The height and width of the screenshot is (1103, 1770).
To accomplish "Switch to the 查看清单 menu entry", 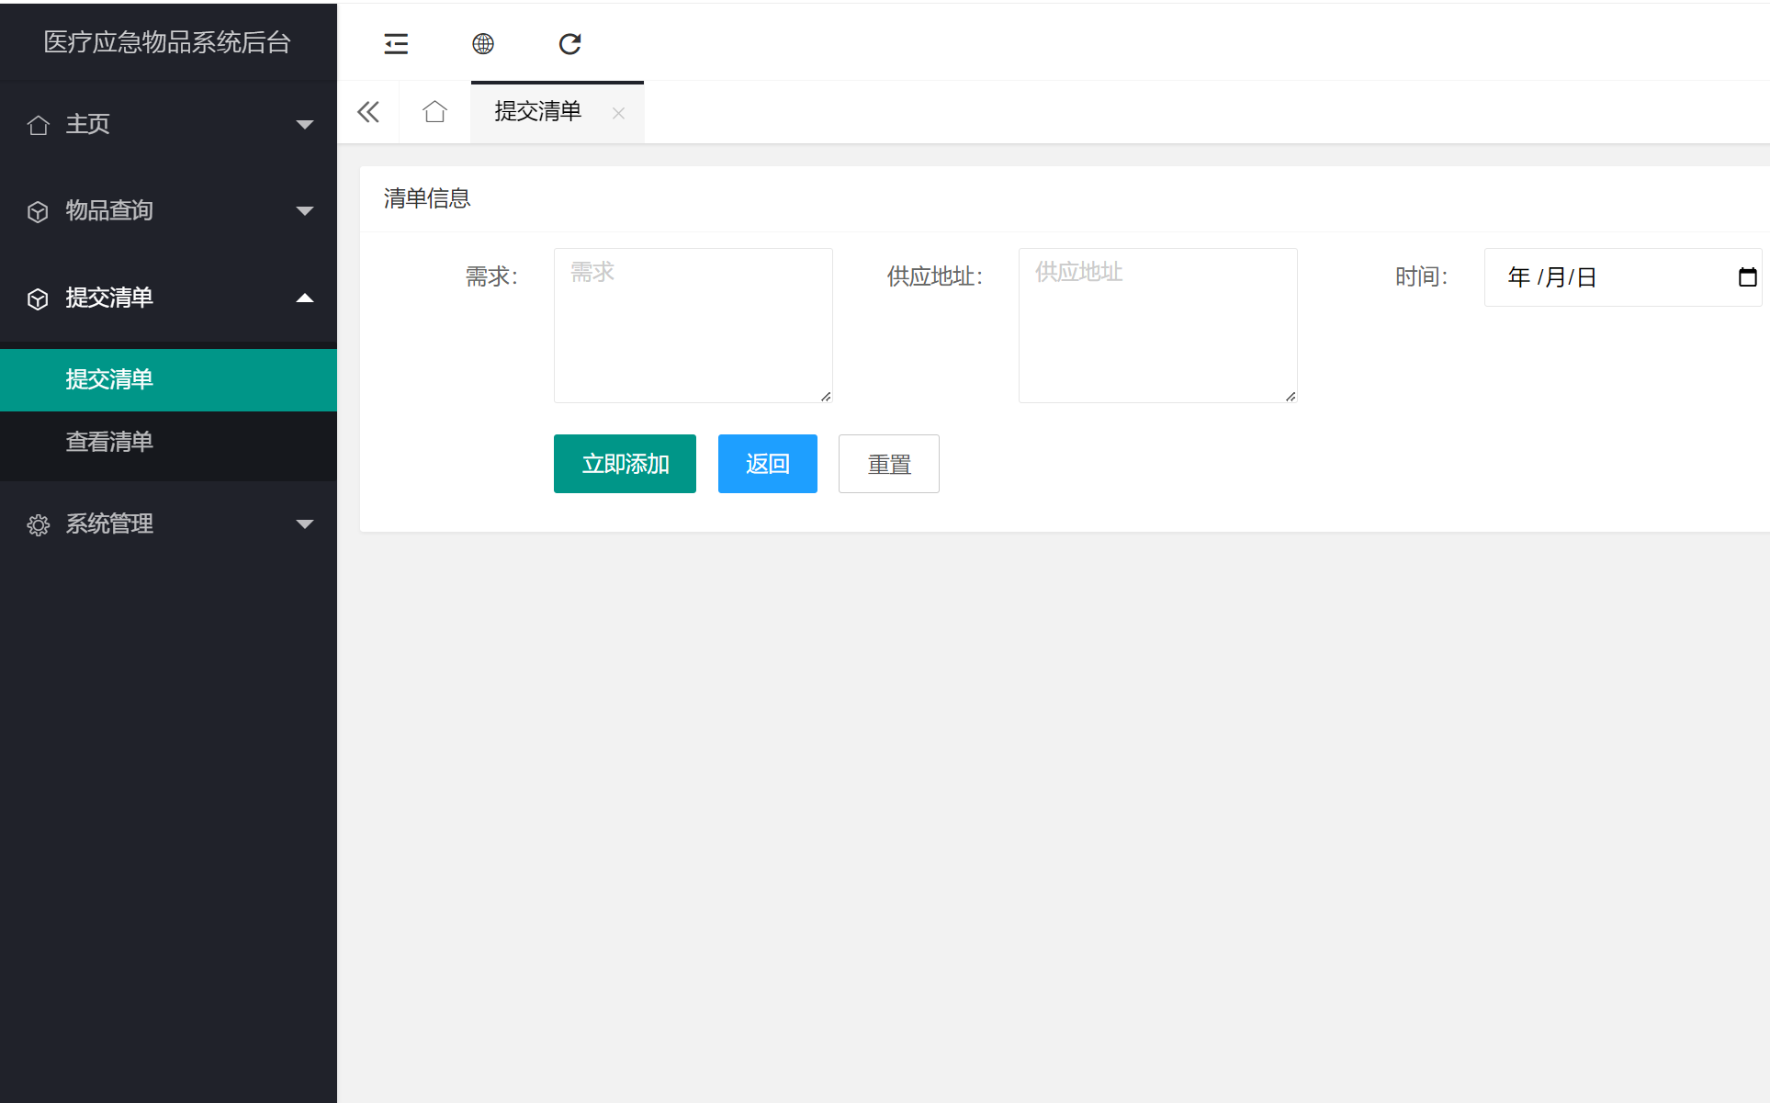I will coord(108,442).
